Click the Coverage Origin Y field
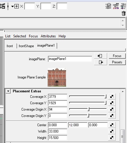Image resolution: width=127 pixels, height=143 pixels. [x=57, y=116]
